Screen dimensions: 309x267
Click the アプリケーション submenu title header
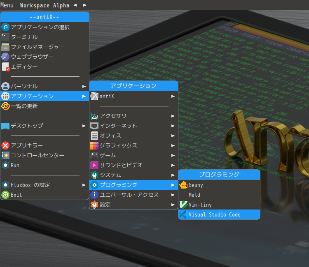tap(133, 86)
